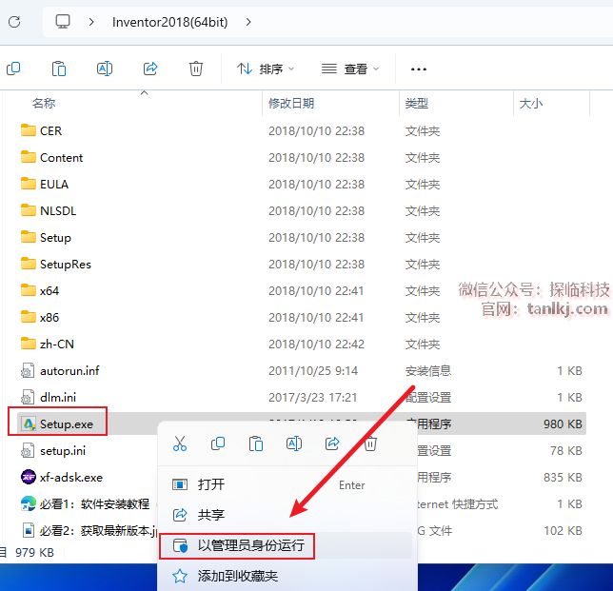Click the This PC monitor icon in address bar
The height and width of the screenshot is (591, 613).
point(63,21)
